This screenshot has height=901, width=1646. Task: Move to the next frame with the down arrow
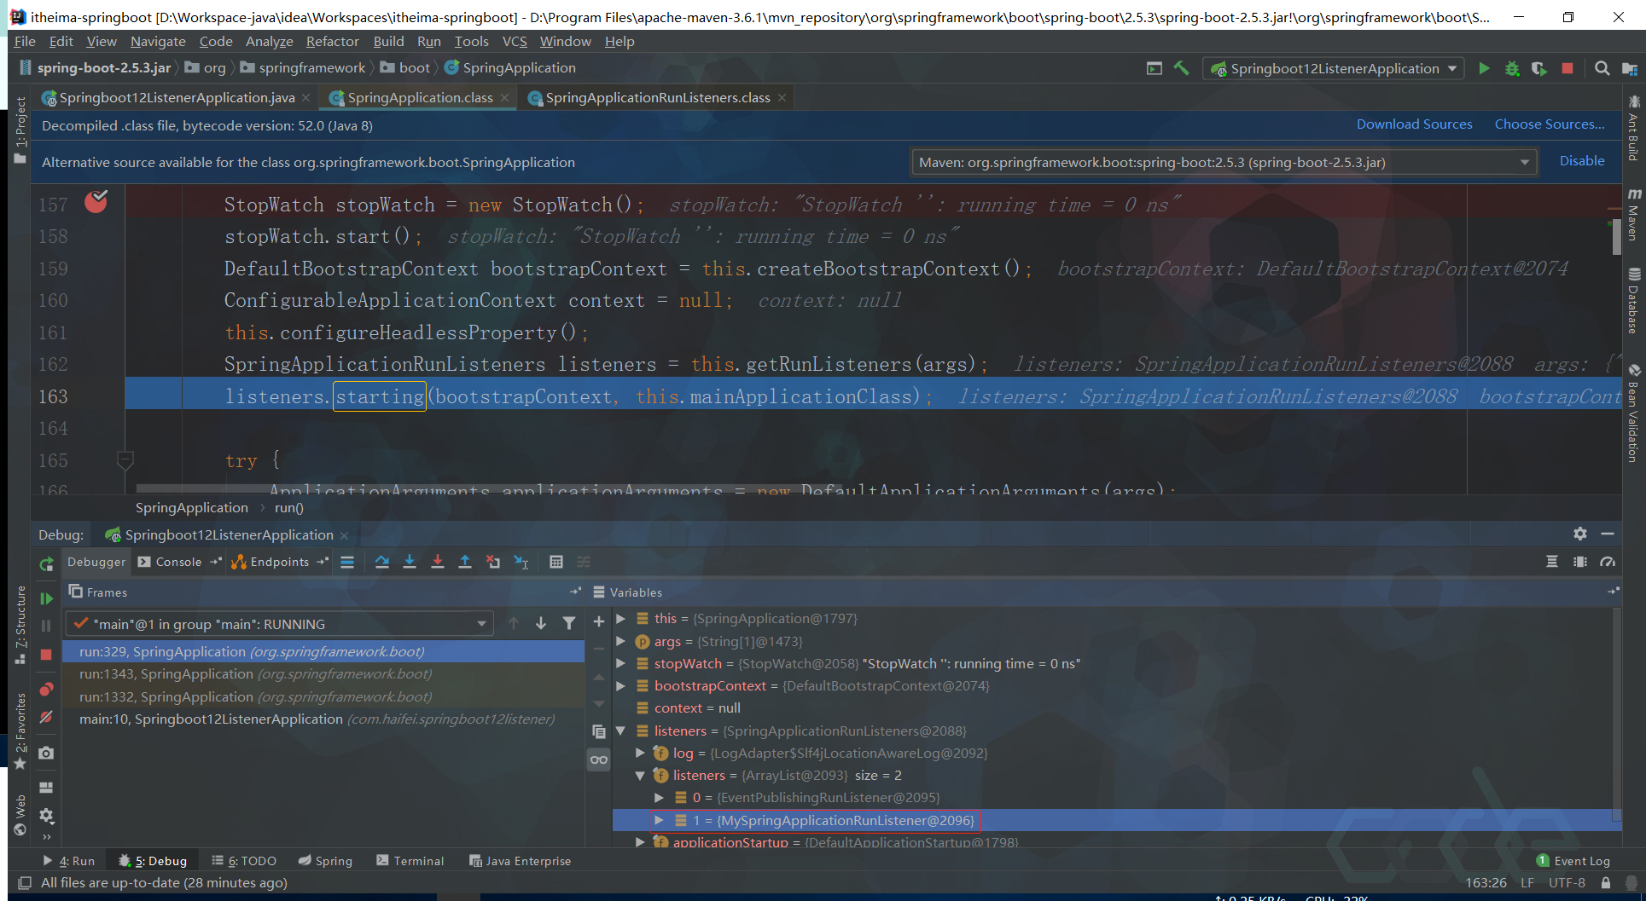coord(541,624)
